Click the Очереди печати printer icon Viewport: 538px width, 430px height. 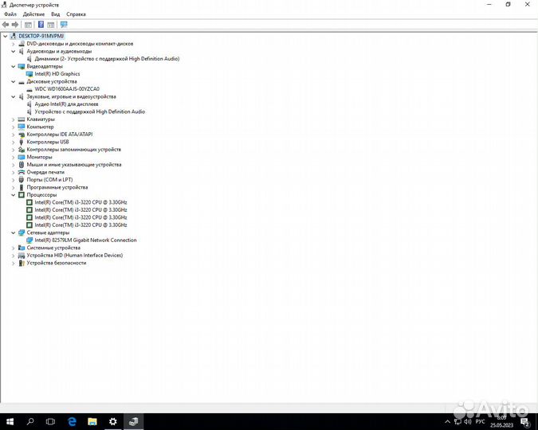[22, 172]
